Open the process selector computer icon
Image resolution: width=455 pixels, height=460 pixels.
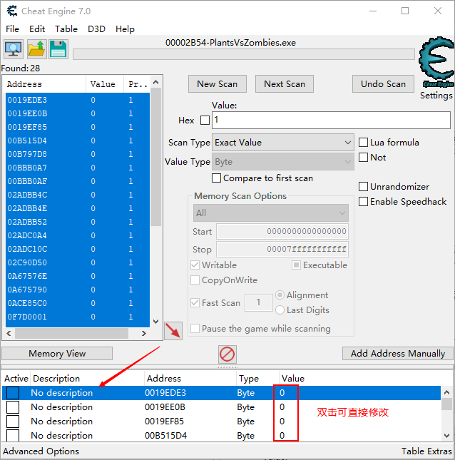(14, 49)
